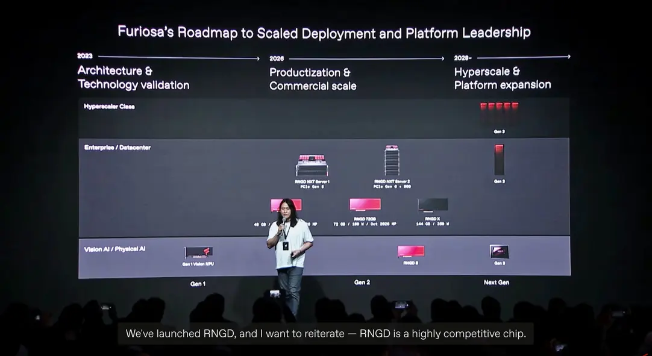The width and height of the screenshot is (652, 356).
Task: Select the 'Next Gen' label below the chart
Action: point(497,283)
